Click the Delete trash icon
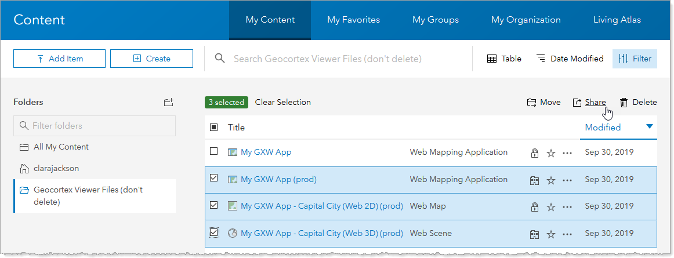The image size is (674, 258). 624,103
